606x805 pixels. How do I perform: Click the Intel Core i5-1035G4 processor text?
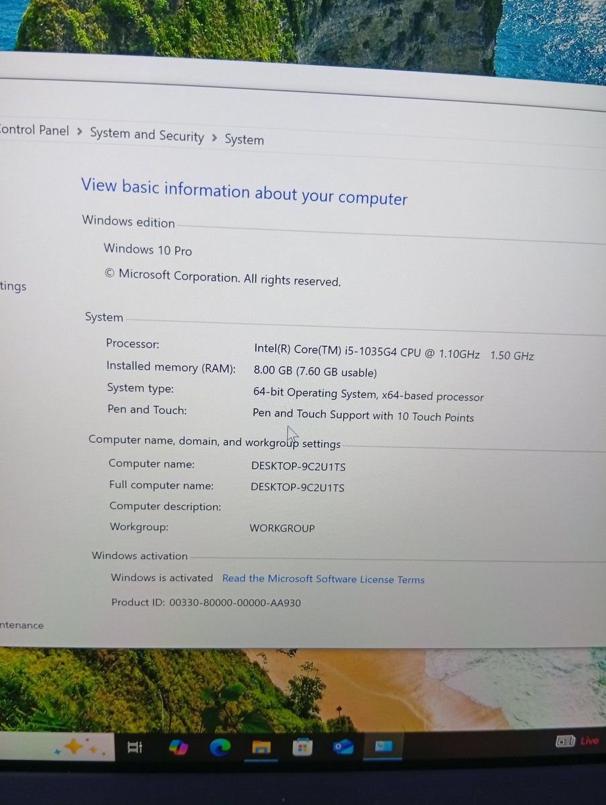(393, 352)
